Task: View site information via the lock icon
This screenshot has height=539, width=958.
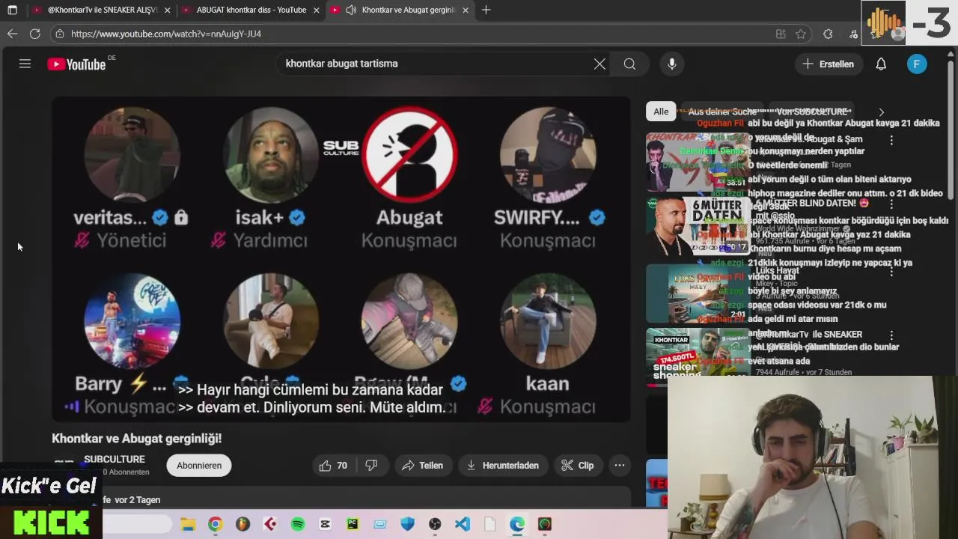Action: [60, 34]
